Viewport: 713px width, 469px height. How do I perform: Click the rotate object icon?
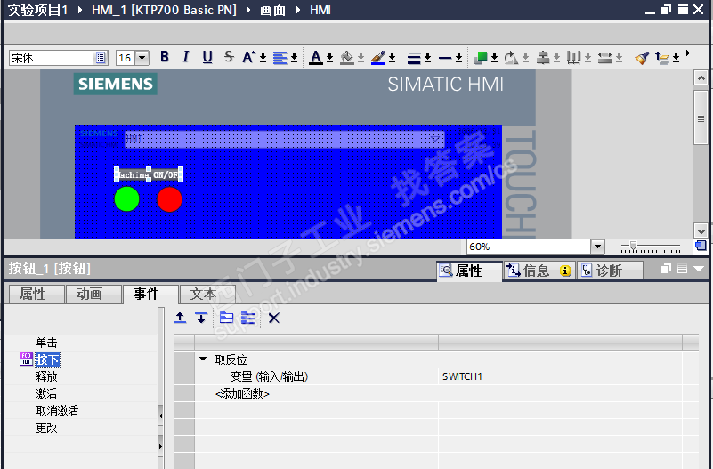point(511,58)
